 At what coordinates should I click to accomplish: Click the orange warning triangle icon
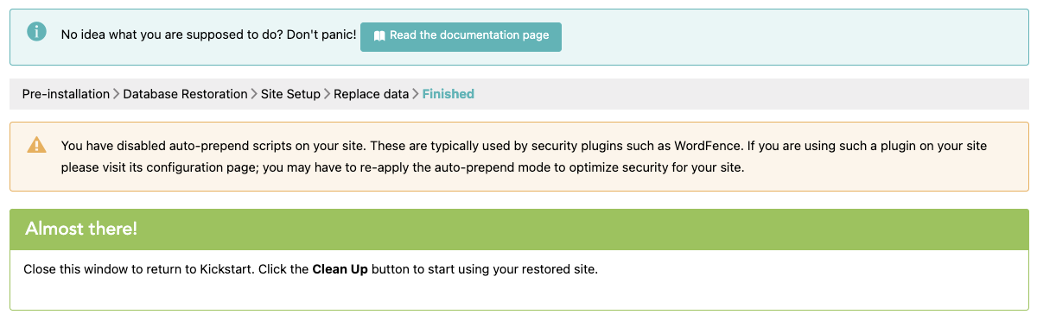(x=37, y=145)
